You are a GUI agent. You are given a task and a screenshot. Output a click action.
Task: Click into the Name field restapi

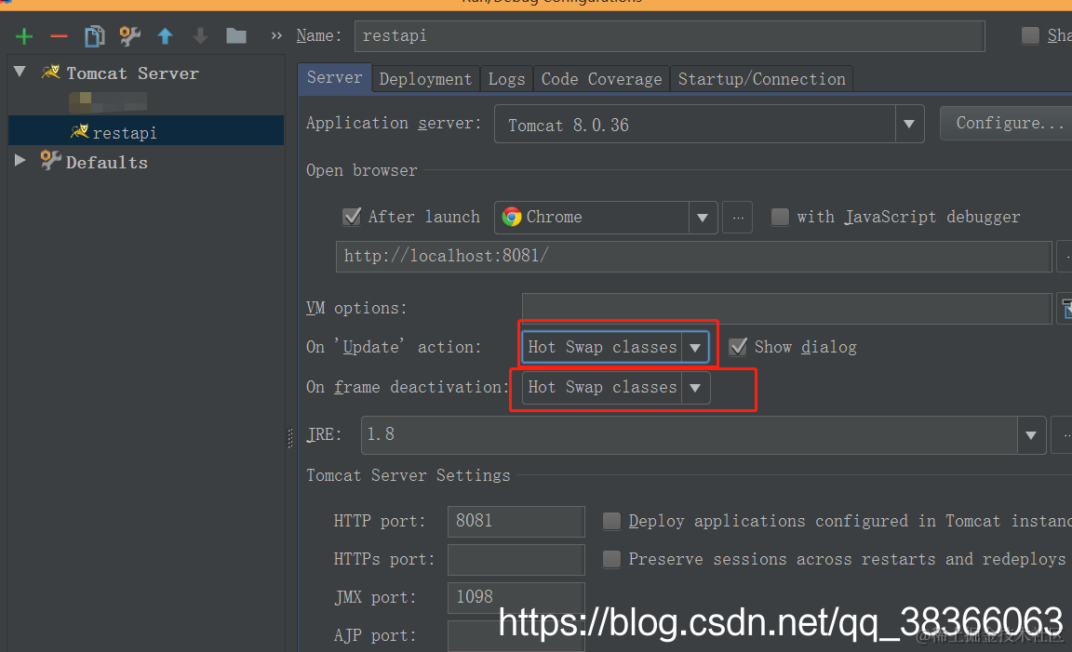click(669, 36)
